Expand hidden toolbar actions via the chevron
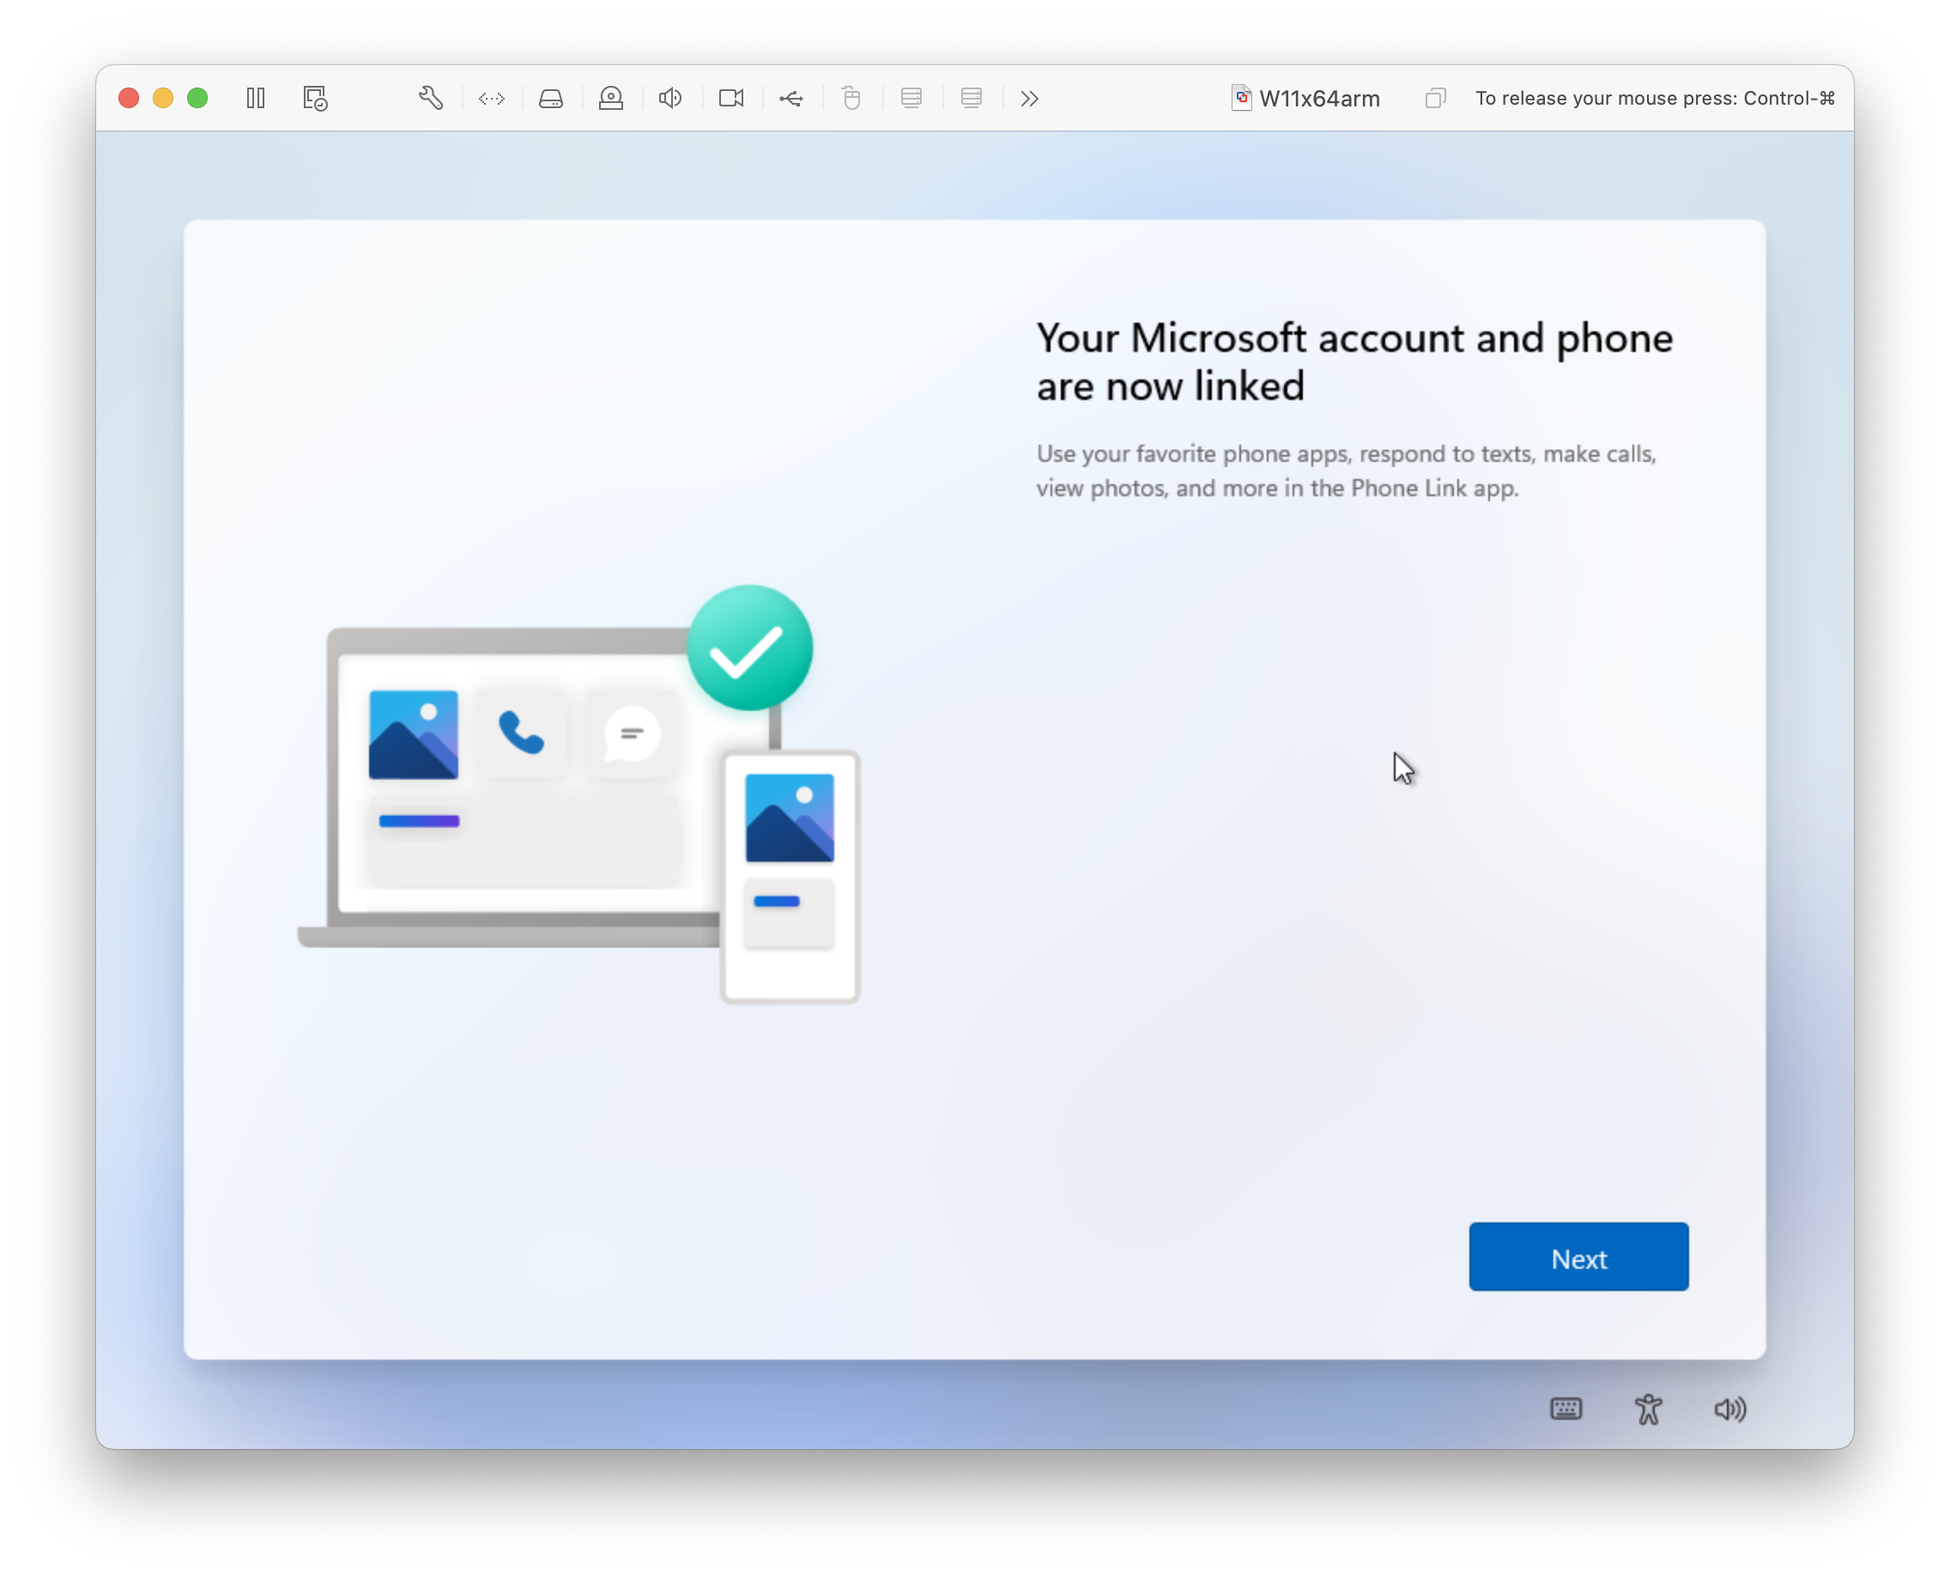Image resolution: width=1950 pixels, height=1576 pixels. 1028,98
